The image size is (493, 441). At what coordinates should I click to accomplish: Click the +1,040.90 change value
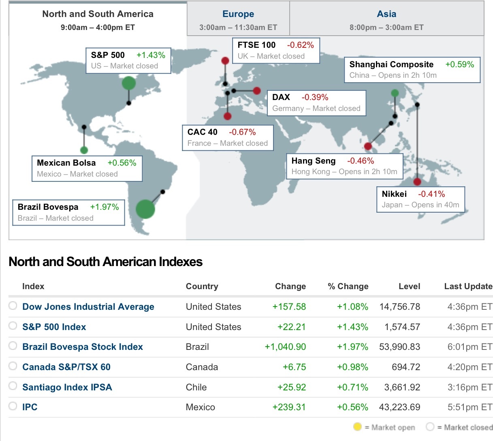click(285, 347)
